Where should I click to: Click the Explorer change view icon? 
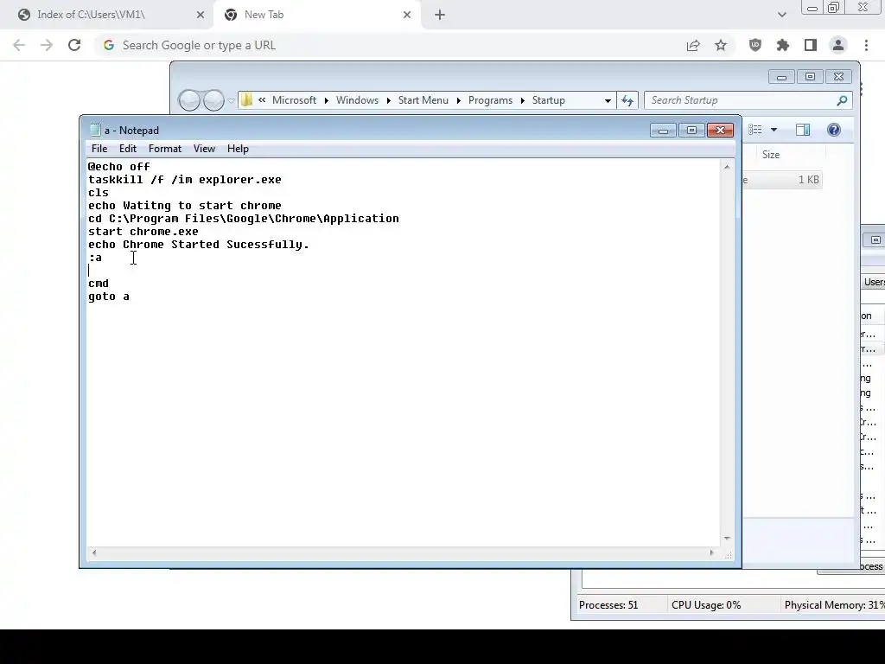tap(755, 130)
